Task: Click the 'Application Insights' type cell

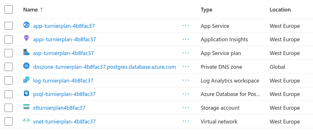Action: tap(224, 39)
